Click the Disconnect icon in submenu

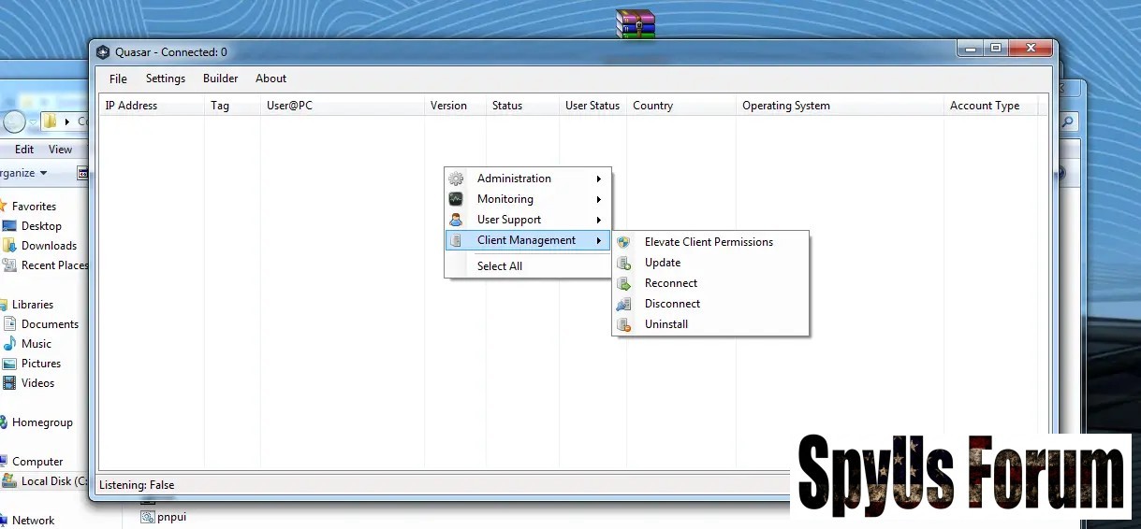click(624, 304)
